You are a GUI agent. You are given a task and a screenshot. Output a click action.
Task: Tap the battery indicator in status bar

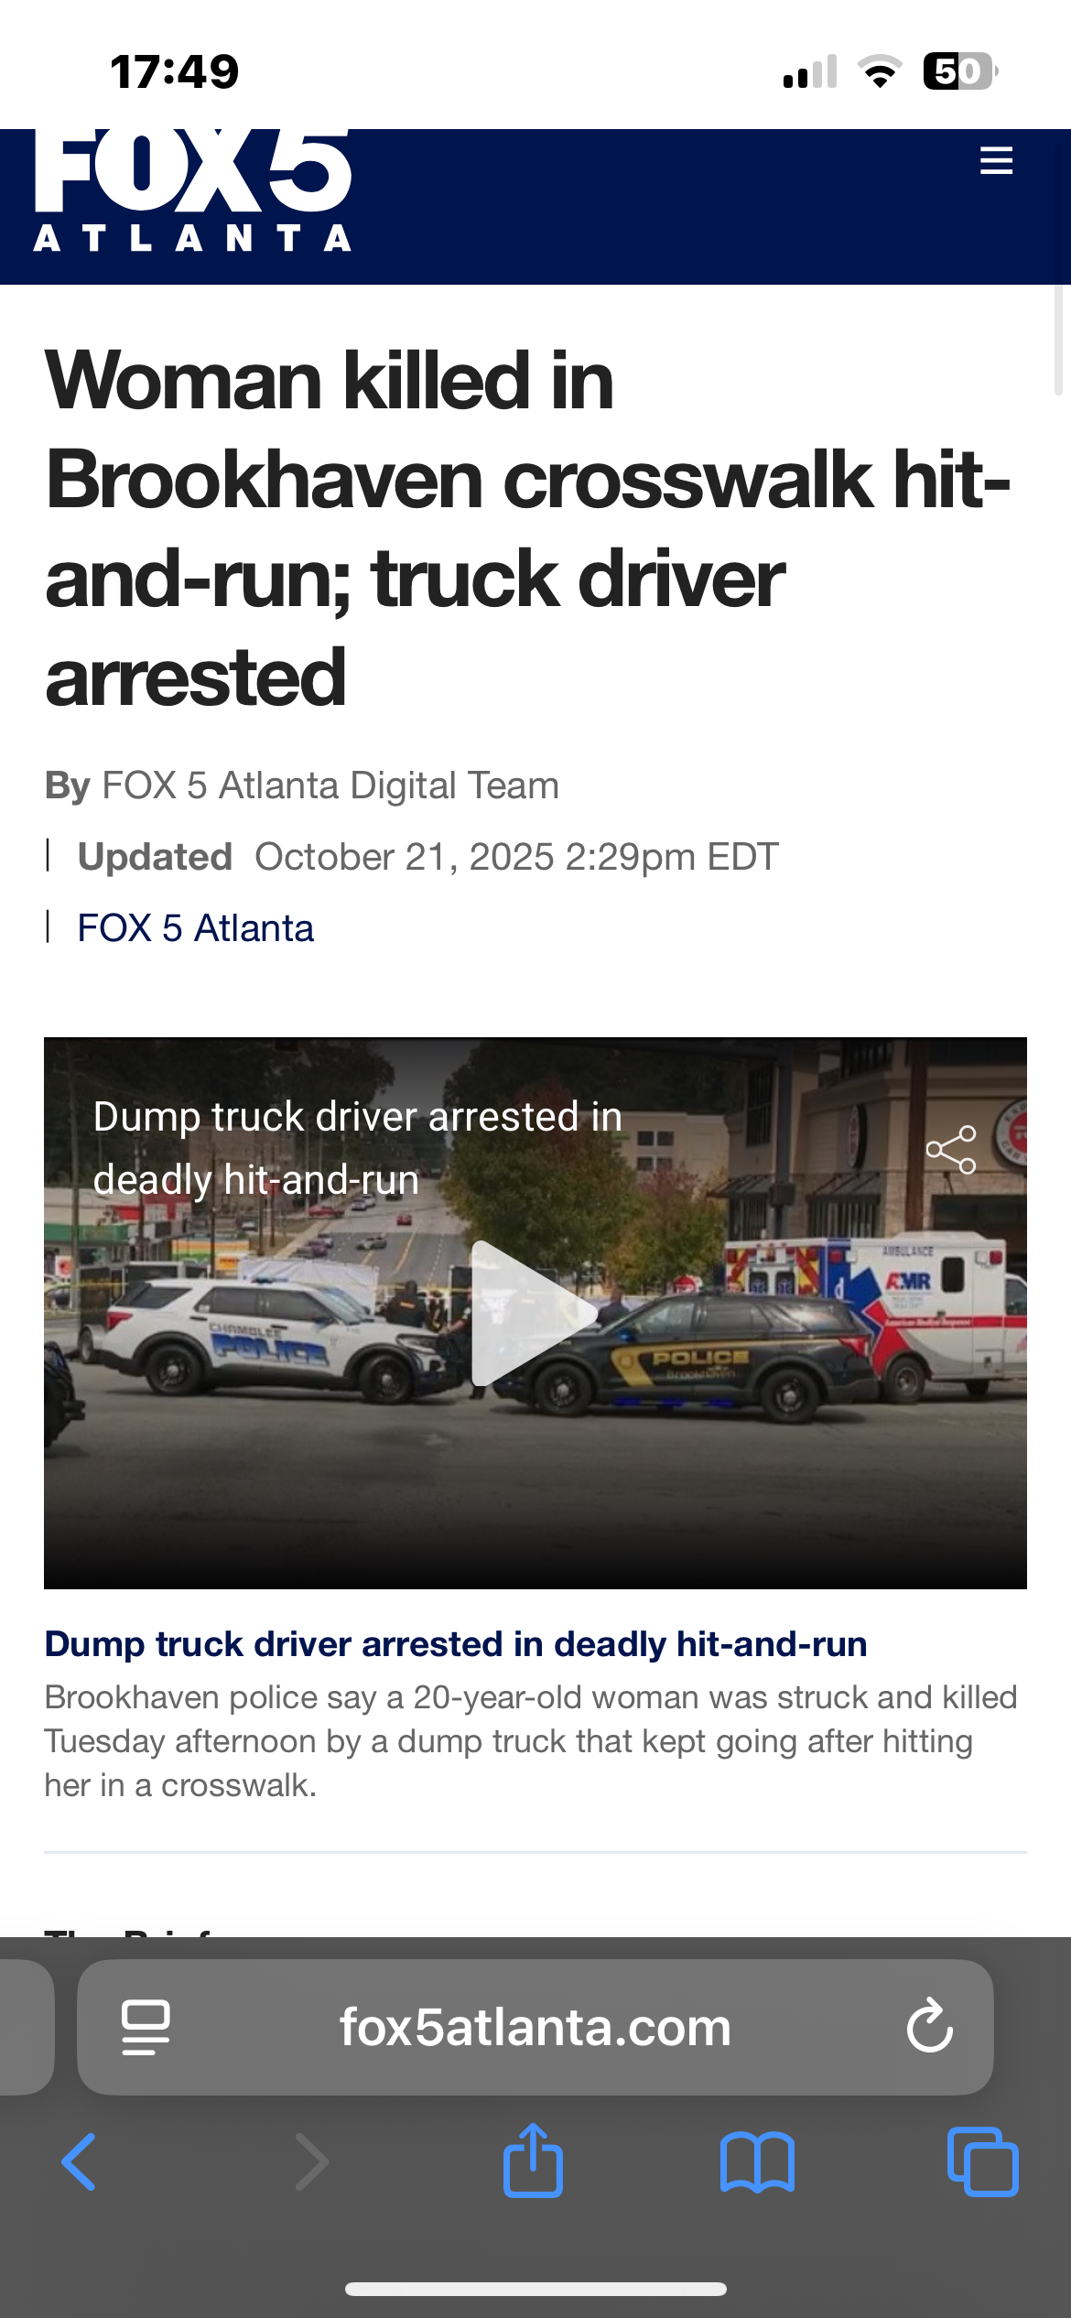pos(960,71)
